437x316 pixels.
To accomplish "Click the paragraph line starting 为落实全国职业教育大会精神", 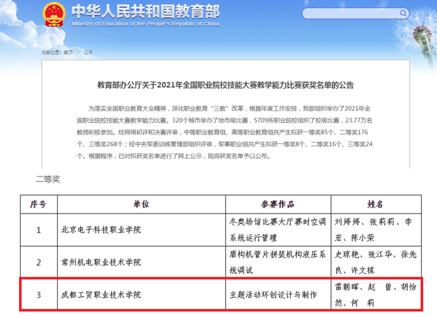I will coord(229,109).
